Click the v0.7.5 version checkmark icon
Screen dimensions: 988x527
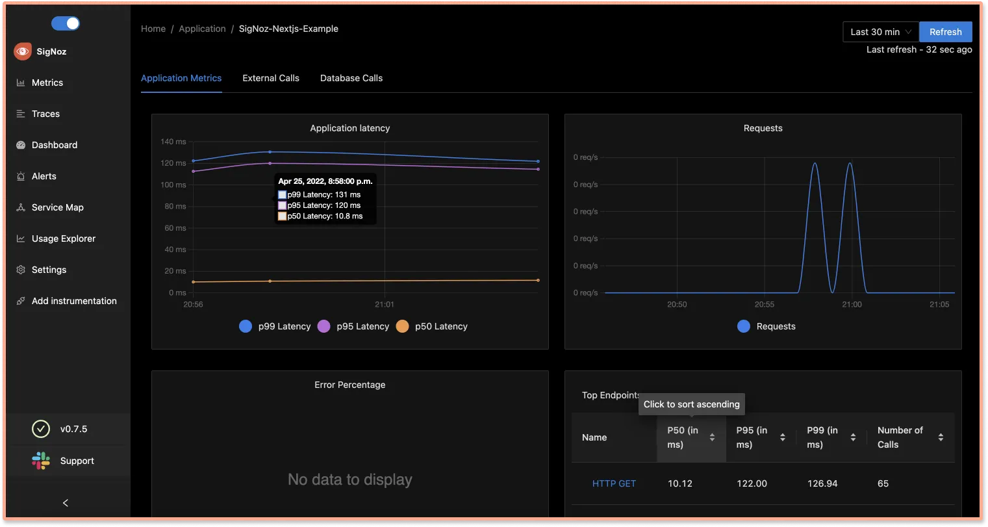click(41, 429)
